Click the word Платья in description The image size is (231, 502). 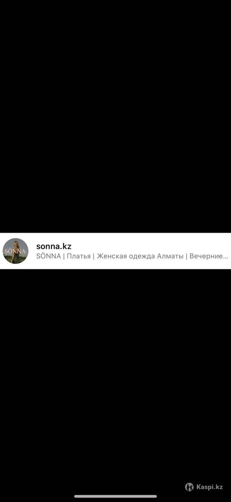point(79,256)
